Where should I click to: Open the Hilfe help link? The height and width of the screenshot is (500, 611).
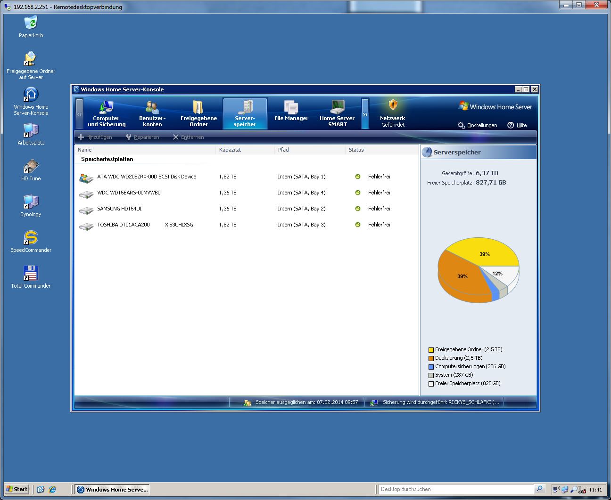pos(517,125)
